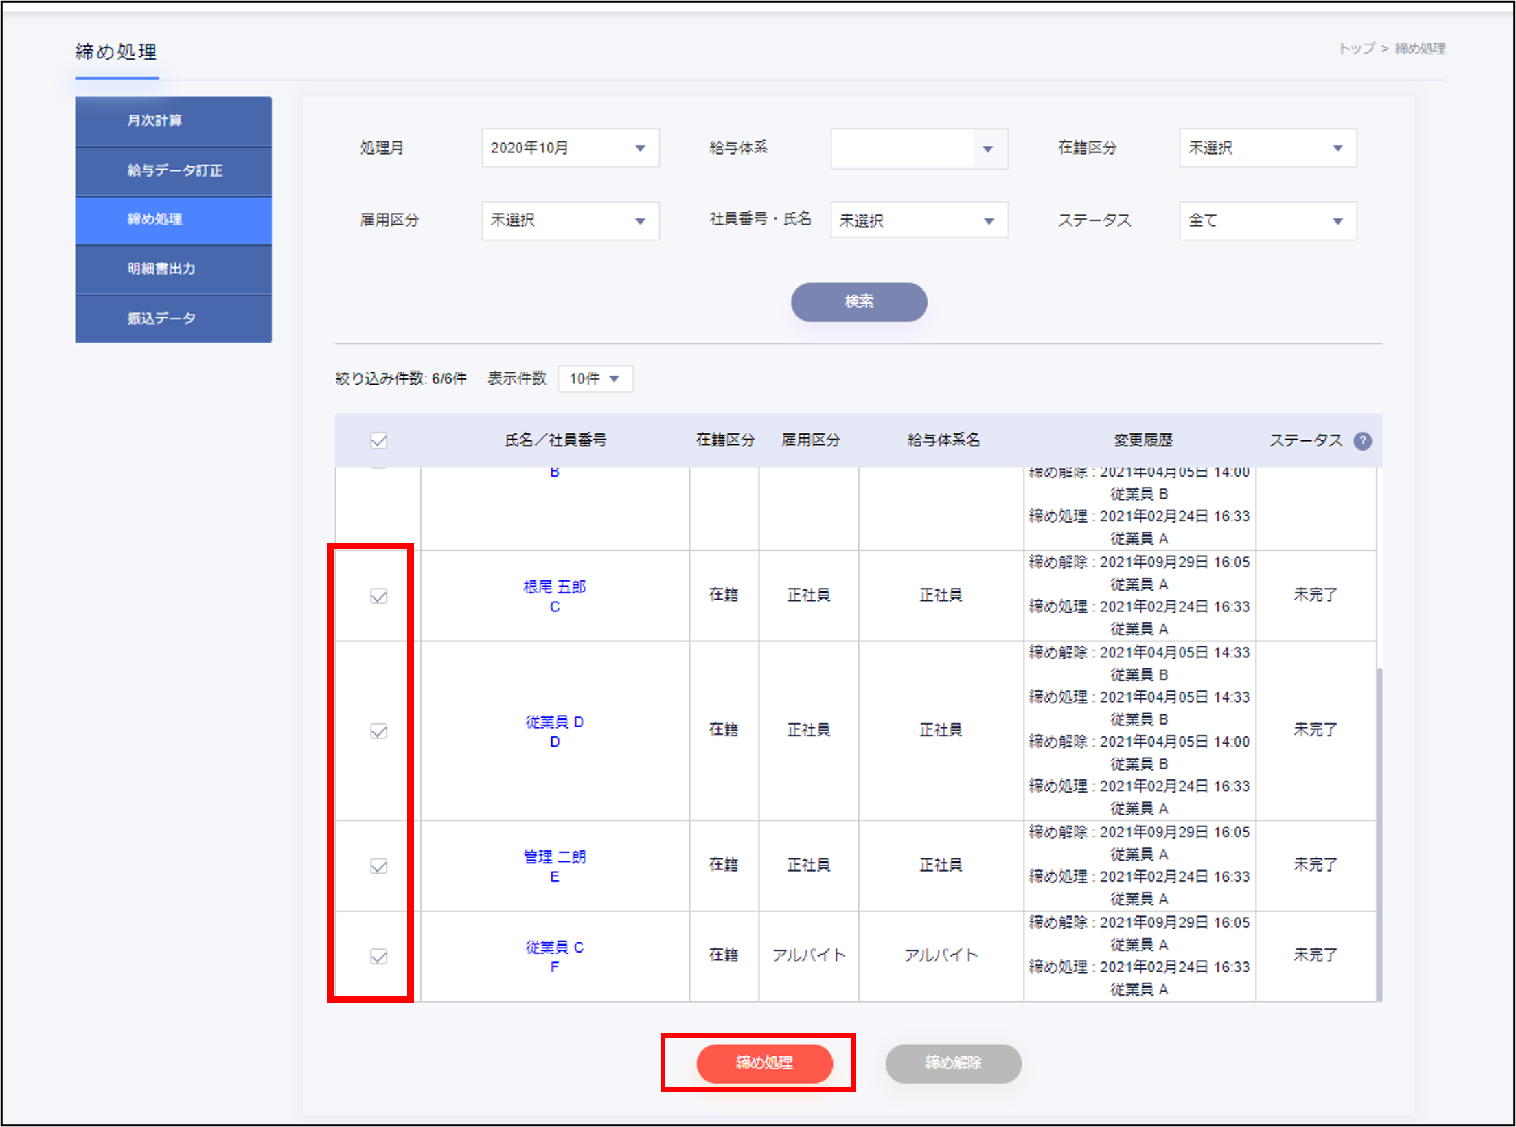This screenshot has width=1516, height=1127.
Task: Expand the 給与体系 dropdown
Action: pyautogui.click(x=919, y=148)
